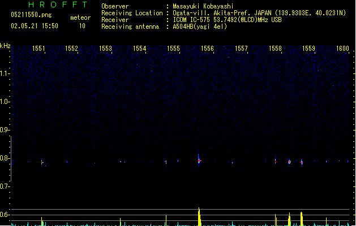Click the strongest meteor echo near 1556
Viewport: 356px width, 226px height.
click(199, 160)
